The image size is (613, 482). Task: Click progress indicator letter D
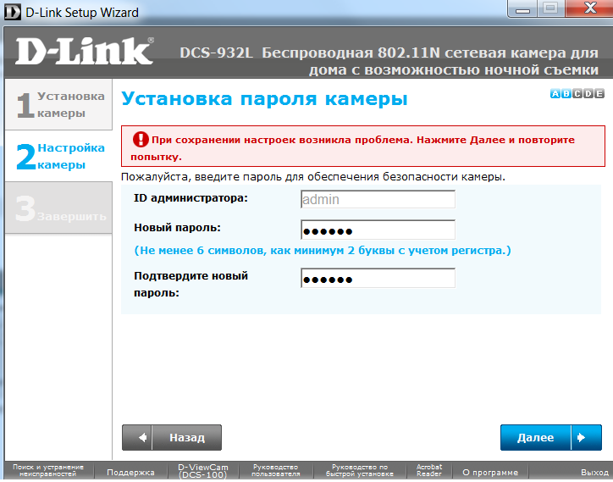588,94
